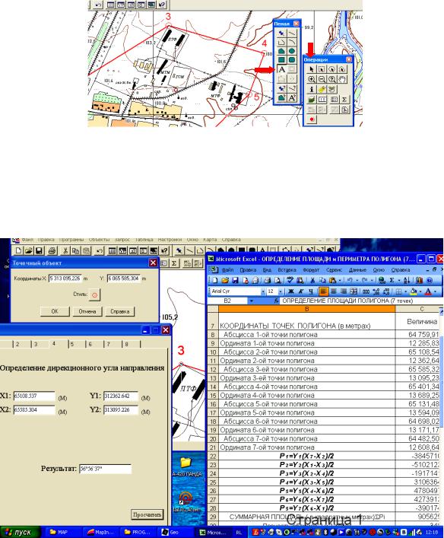Select column B header in Excel
Image resolution: width=444 pixels, height=538 pixels.
tap(306, 309)
